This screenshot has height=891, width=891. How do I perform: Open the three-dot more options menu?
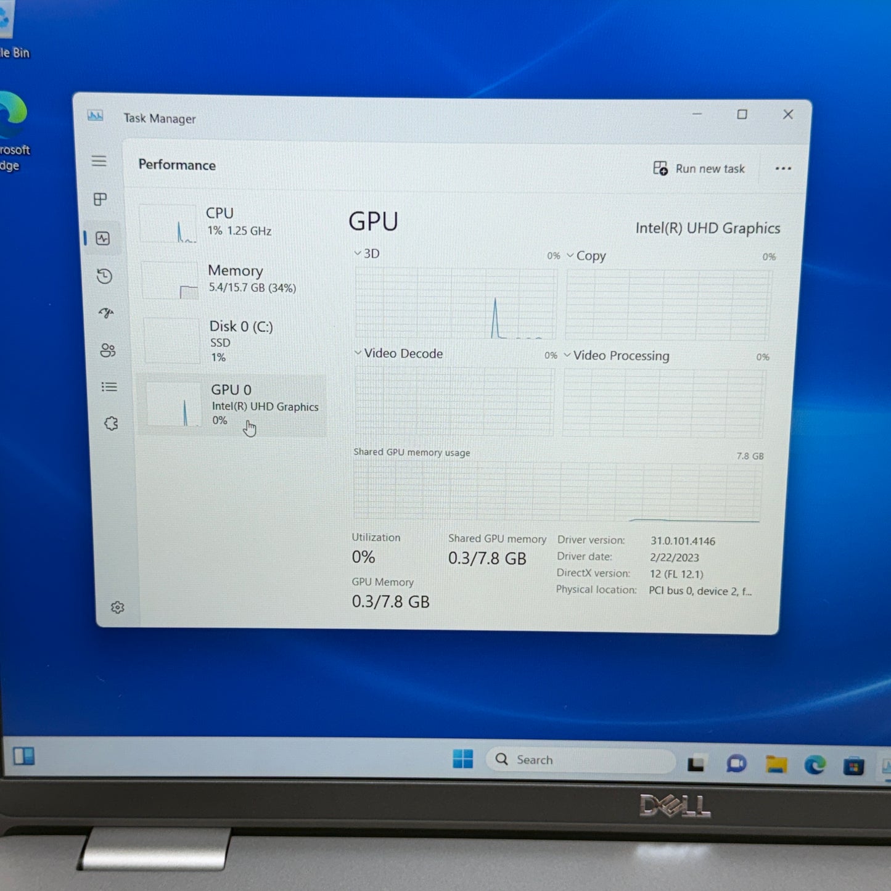click(x=783, y=168)
